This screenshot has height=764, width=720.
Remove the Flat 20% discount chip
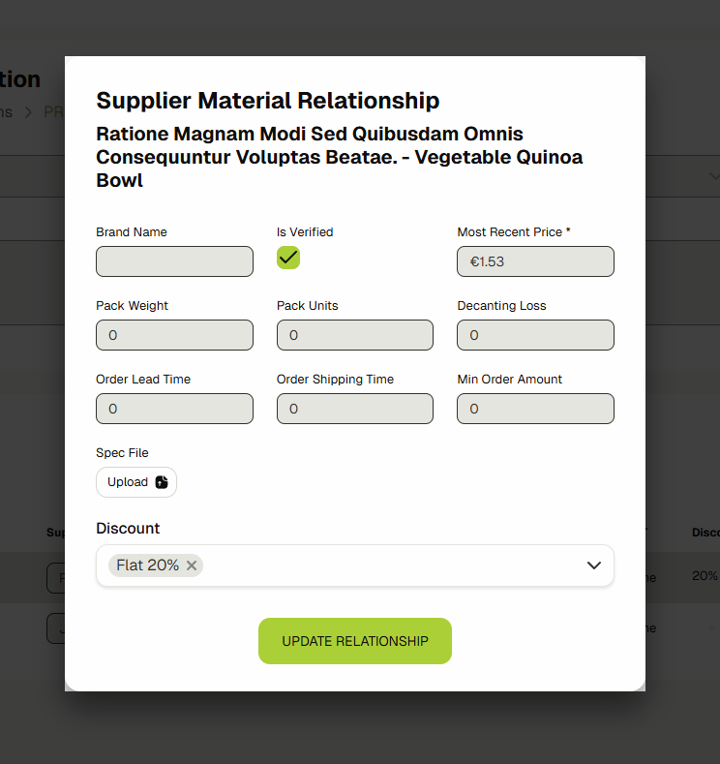pyautogui.click(x=192, y=565)
